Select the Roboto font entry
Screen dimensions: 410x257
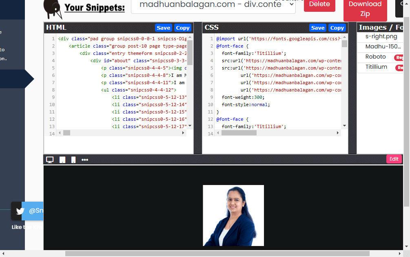375,57
